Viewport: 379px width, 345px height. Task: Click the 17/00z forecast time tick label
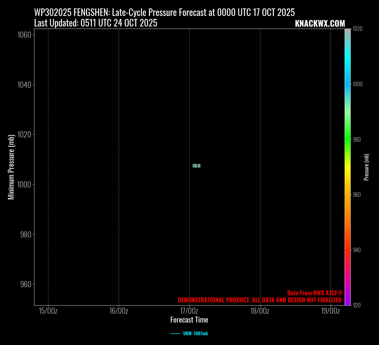pyautogui.click(x=189, y=311)
